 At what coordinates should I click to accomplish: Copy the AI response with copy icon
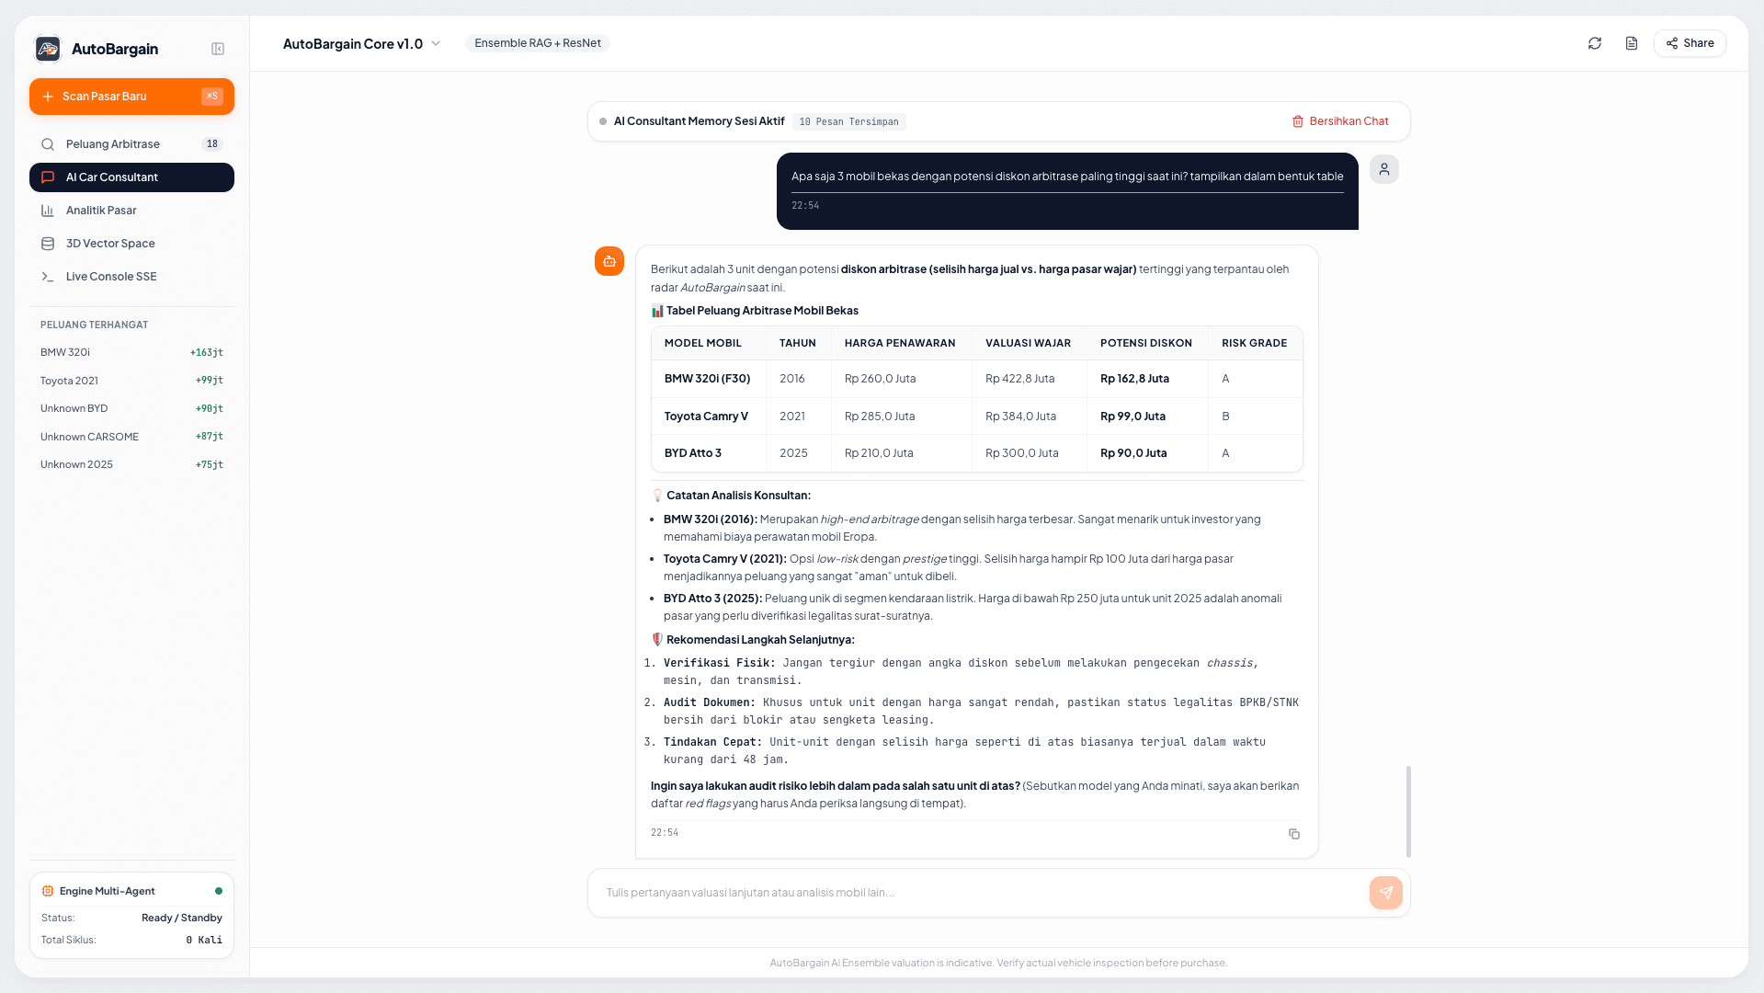tap(1294, 834)
